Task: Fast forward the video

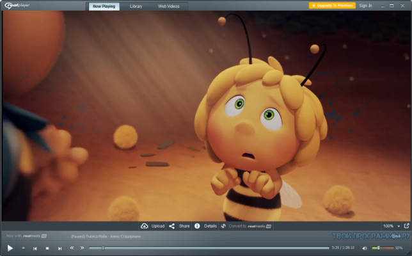Action: (x=83, y=248)
